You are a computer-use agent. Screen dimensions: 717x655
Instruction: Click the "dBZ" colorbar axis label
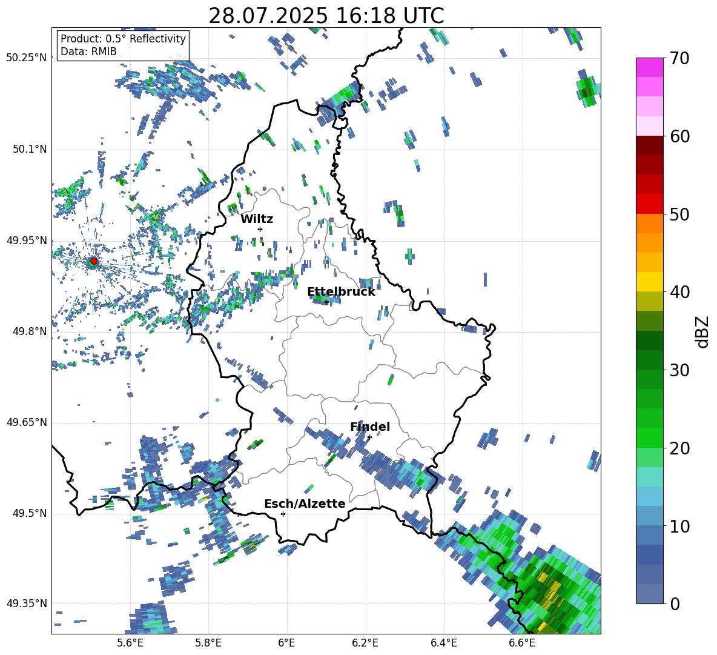[x=703, y=331]
